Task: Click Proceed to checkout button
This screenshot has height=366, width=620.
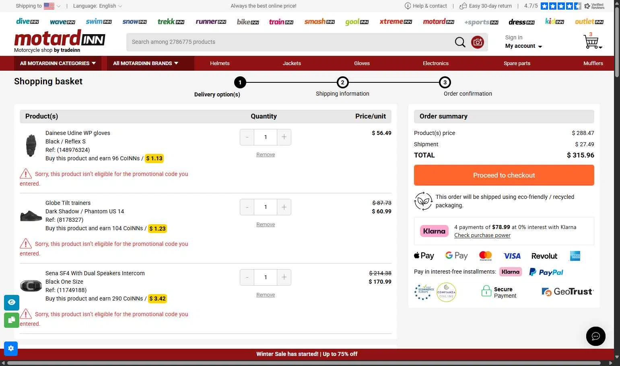Action: click(504, 175)
